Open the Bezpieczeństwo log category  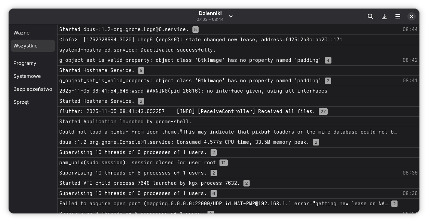click(33, 89)
